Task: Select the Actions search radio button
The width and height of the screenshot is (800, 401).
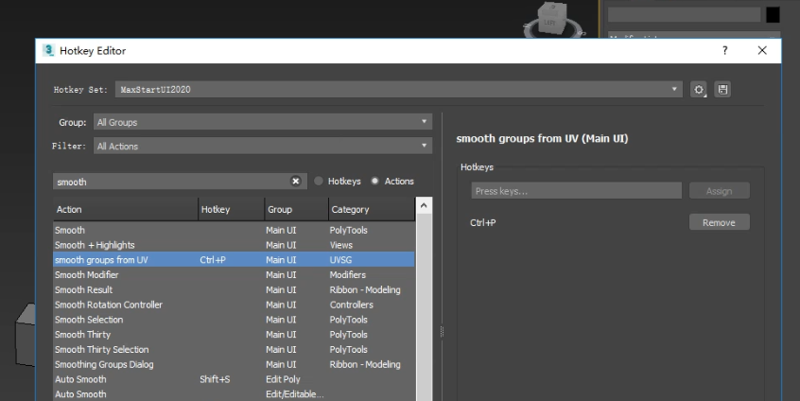Action: (375, 181)
